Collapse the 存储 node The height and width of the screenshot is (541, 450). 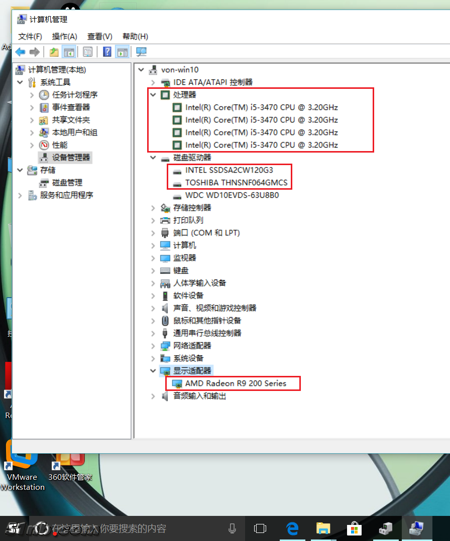pyautogui.click(x=20, y=170)
